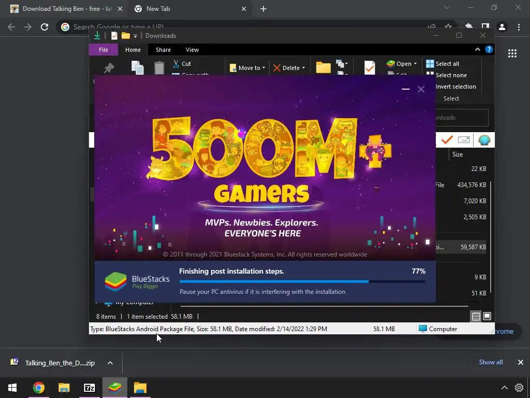Open Customize Quick Access Toolbar dropdown
Screen dimensions: 530x398
[x=135, y=36]
